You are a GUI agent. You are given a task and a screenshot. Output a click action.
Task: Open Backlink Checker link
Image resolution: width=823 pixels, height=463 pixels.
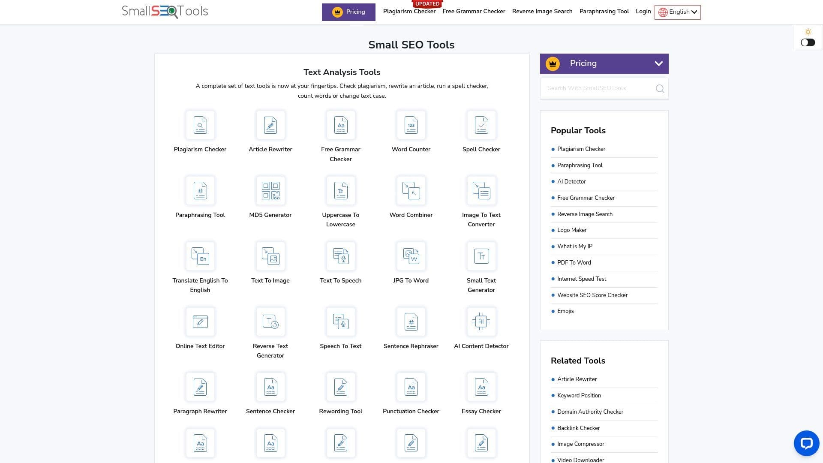(578, 428)
